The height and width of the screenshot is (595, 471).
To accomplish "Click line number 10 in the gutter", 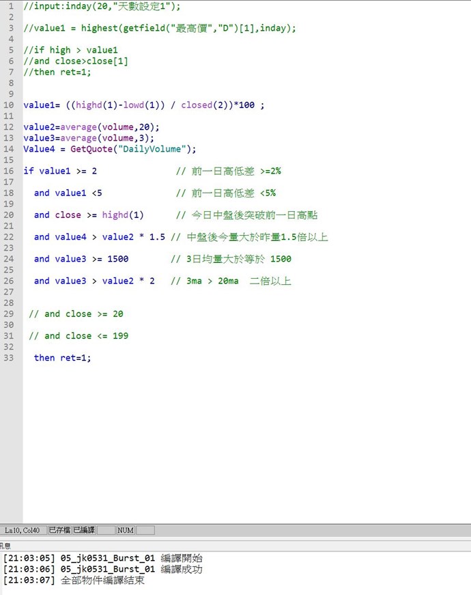I will (9, 105).
